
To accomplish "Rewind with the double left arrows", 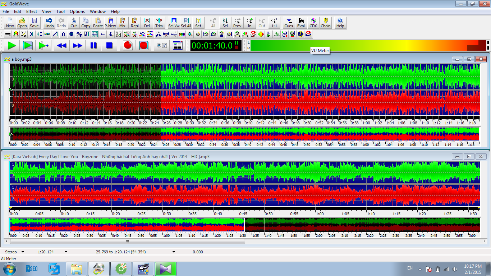I will pos(62,46).
